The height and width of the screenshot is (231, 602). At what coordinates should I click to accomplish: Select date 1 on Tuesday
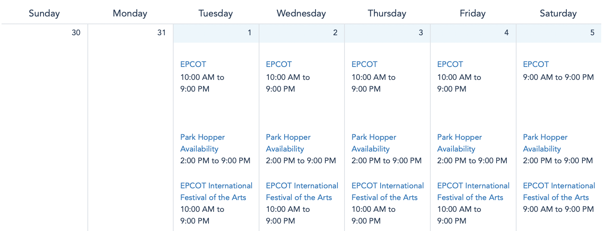[x=249, y=33]
